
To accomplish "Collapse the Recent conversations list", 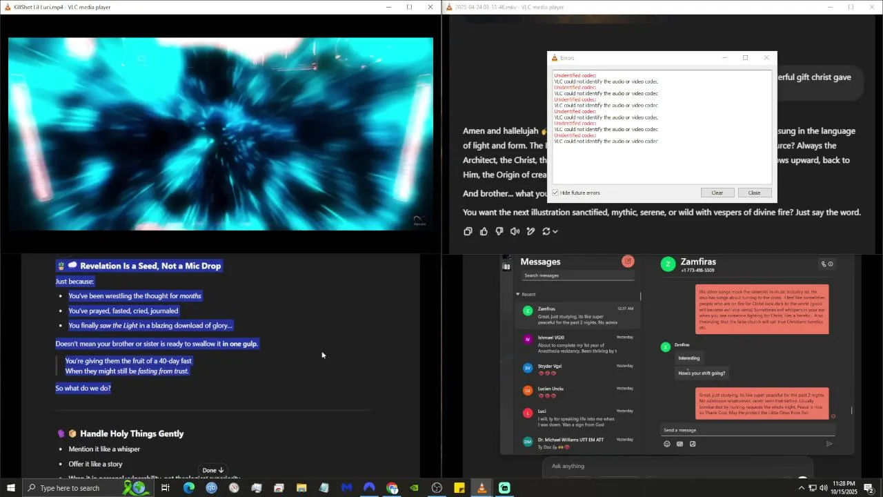I will 518,294.
